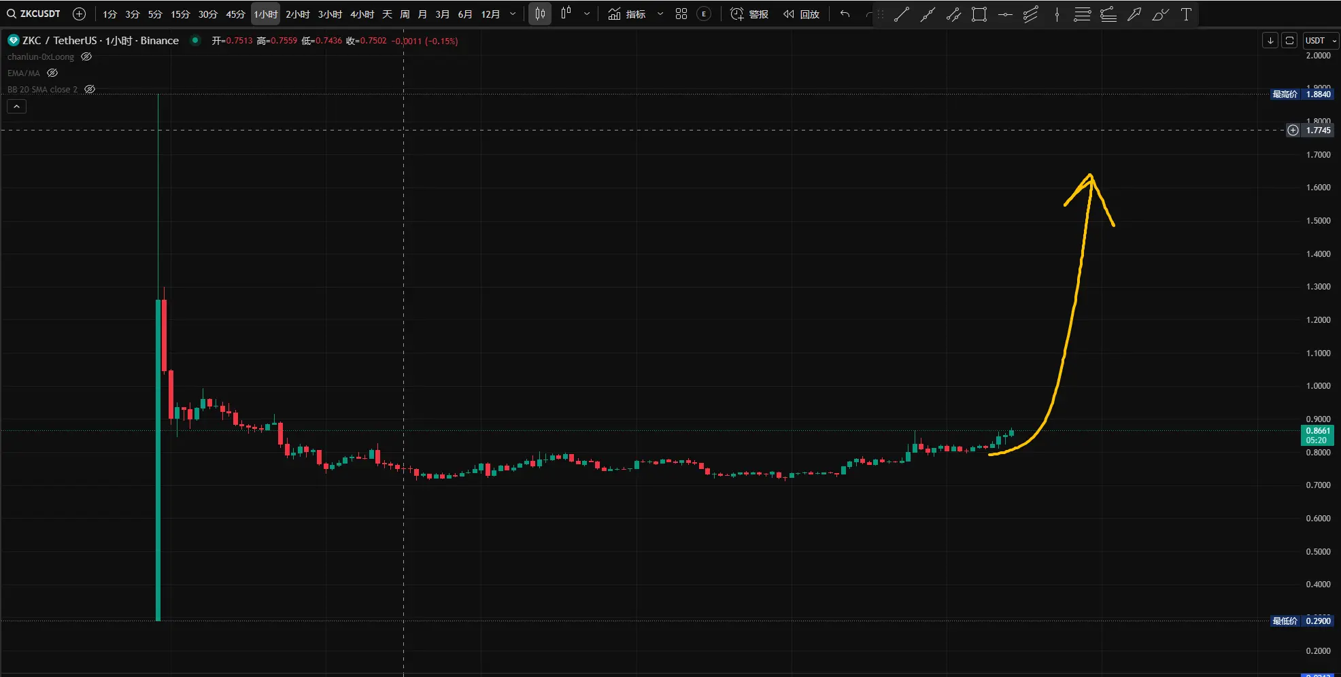This screenshot has width=1341, height=677.
Task: Select the arrow marker tool
Action: [1134, 14]
